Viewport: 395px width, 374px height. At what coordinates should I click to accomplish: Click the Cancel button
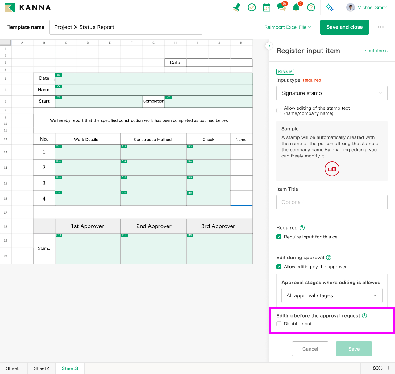(310, 349)
